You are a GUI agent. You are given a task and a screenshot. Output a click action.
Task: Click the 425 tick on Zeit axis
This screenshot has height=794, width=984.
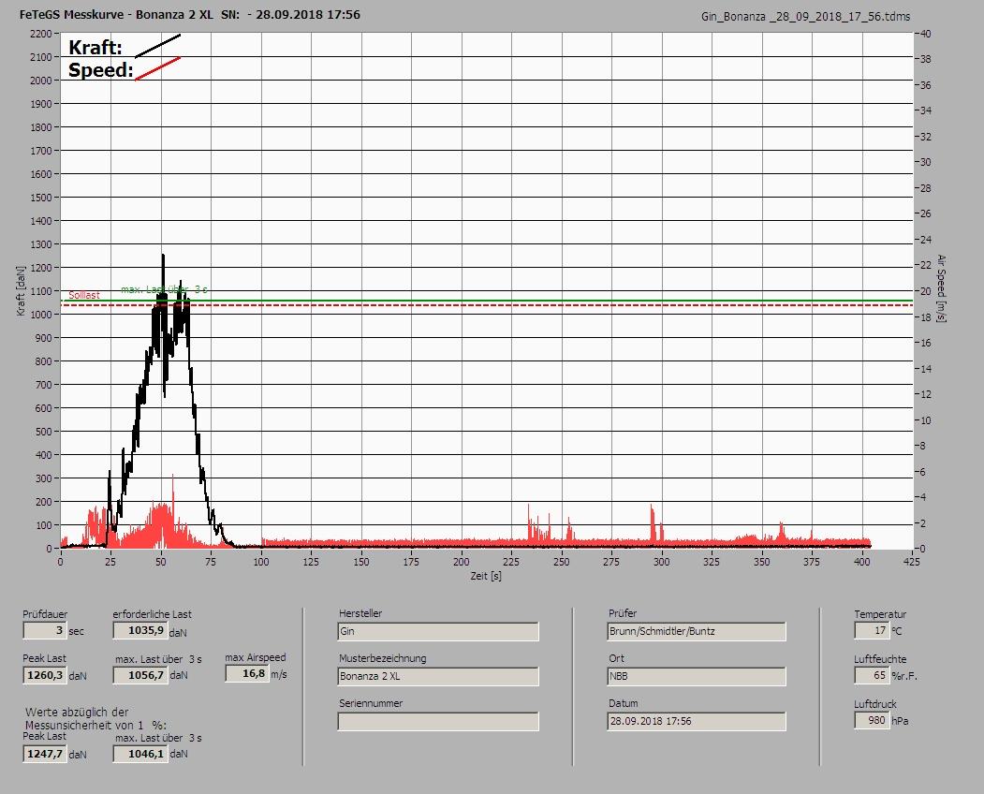point(912,562)
